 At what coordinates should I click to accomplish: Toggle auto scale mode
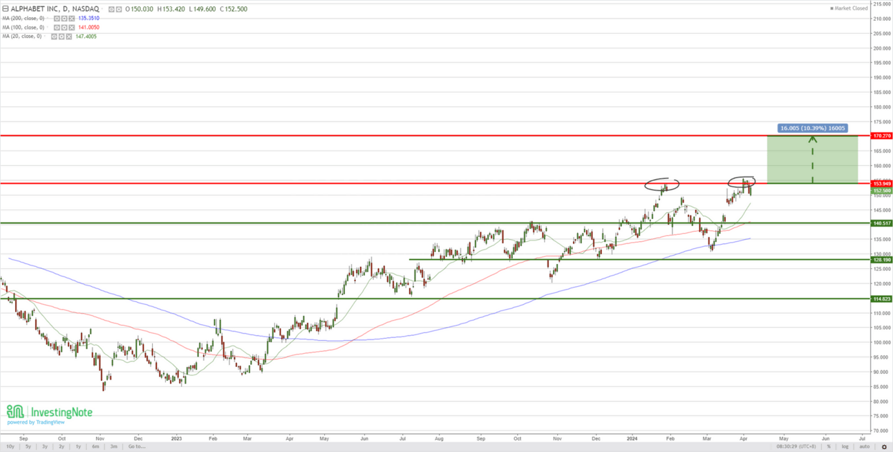(x=865, y=446)
